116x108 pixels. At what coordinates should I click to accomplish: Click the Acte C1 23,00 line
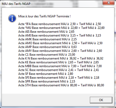pyautogui.click(x=47, y=55)
